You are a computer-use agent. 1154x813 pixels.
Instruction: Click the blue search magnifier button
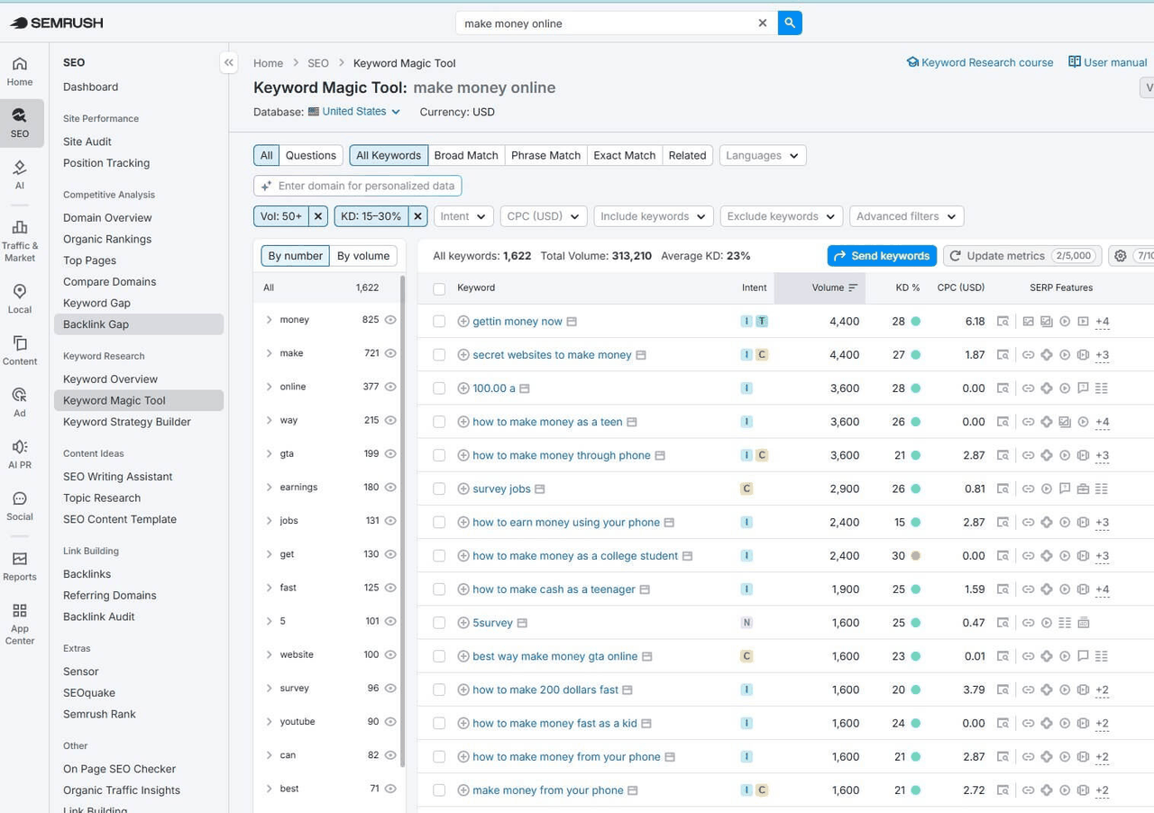[790, 23]
